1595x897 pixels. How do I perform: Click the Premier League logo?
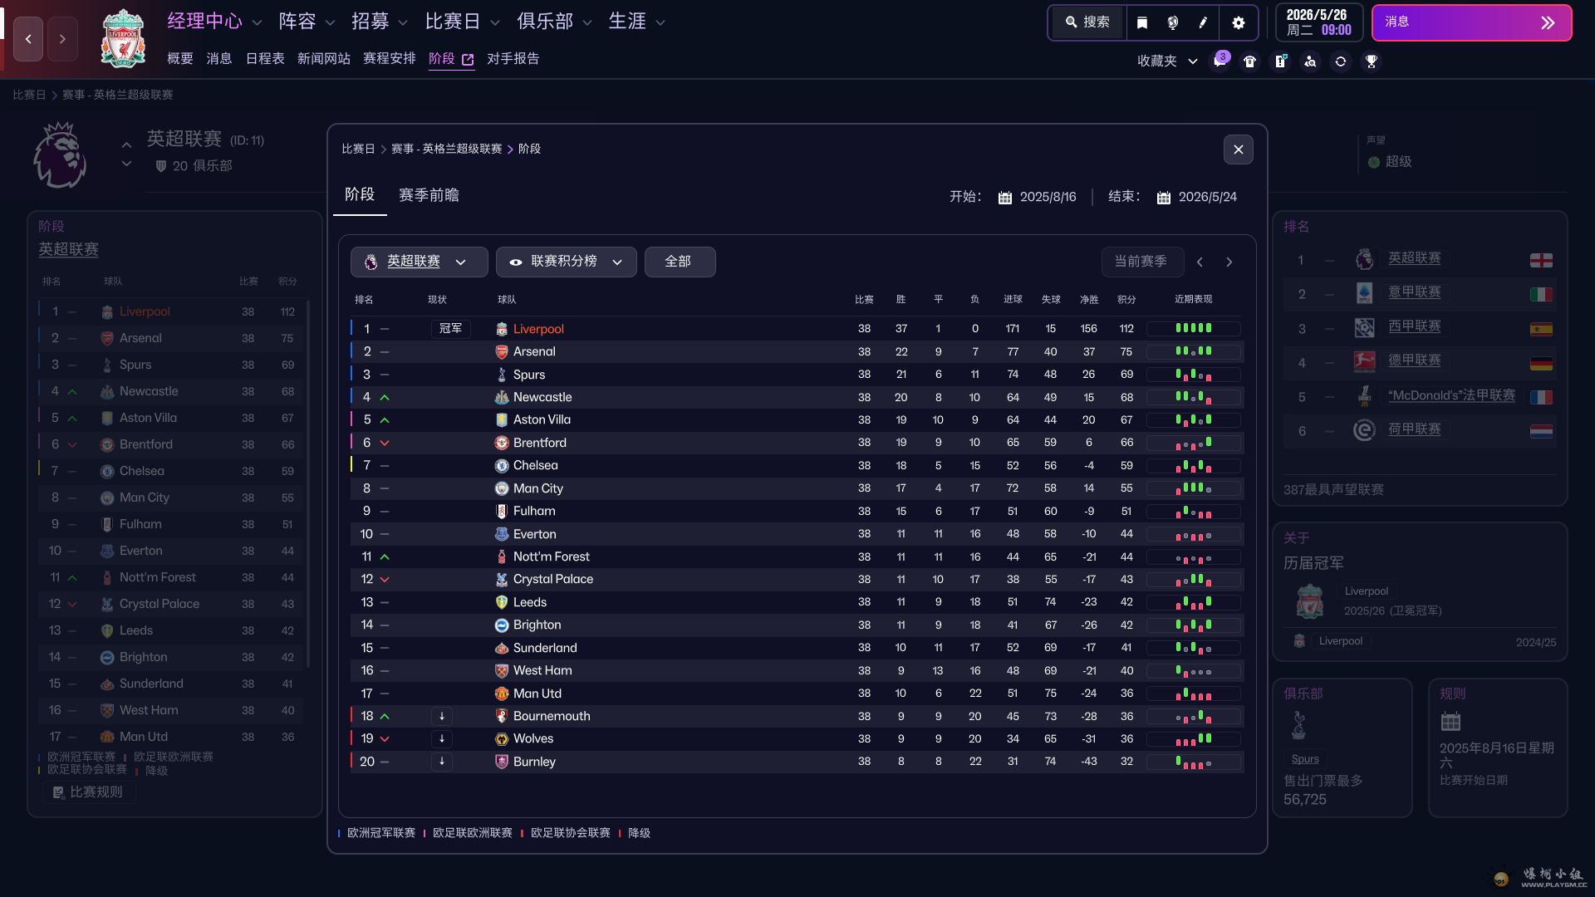point(59,154)
